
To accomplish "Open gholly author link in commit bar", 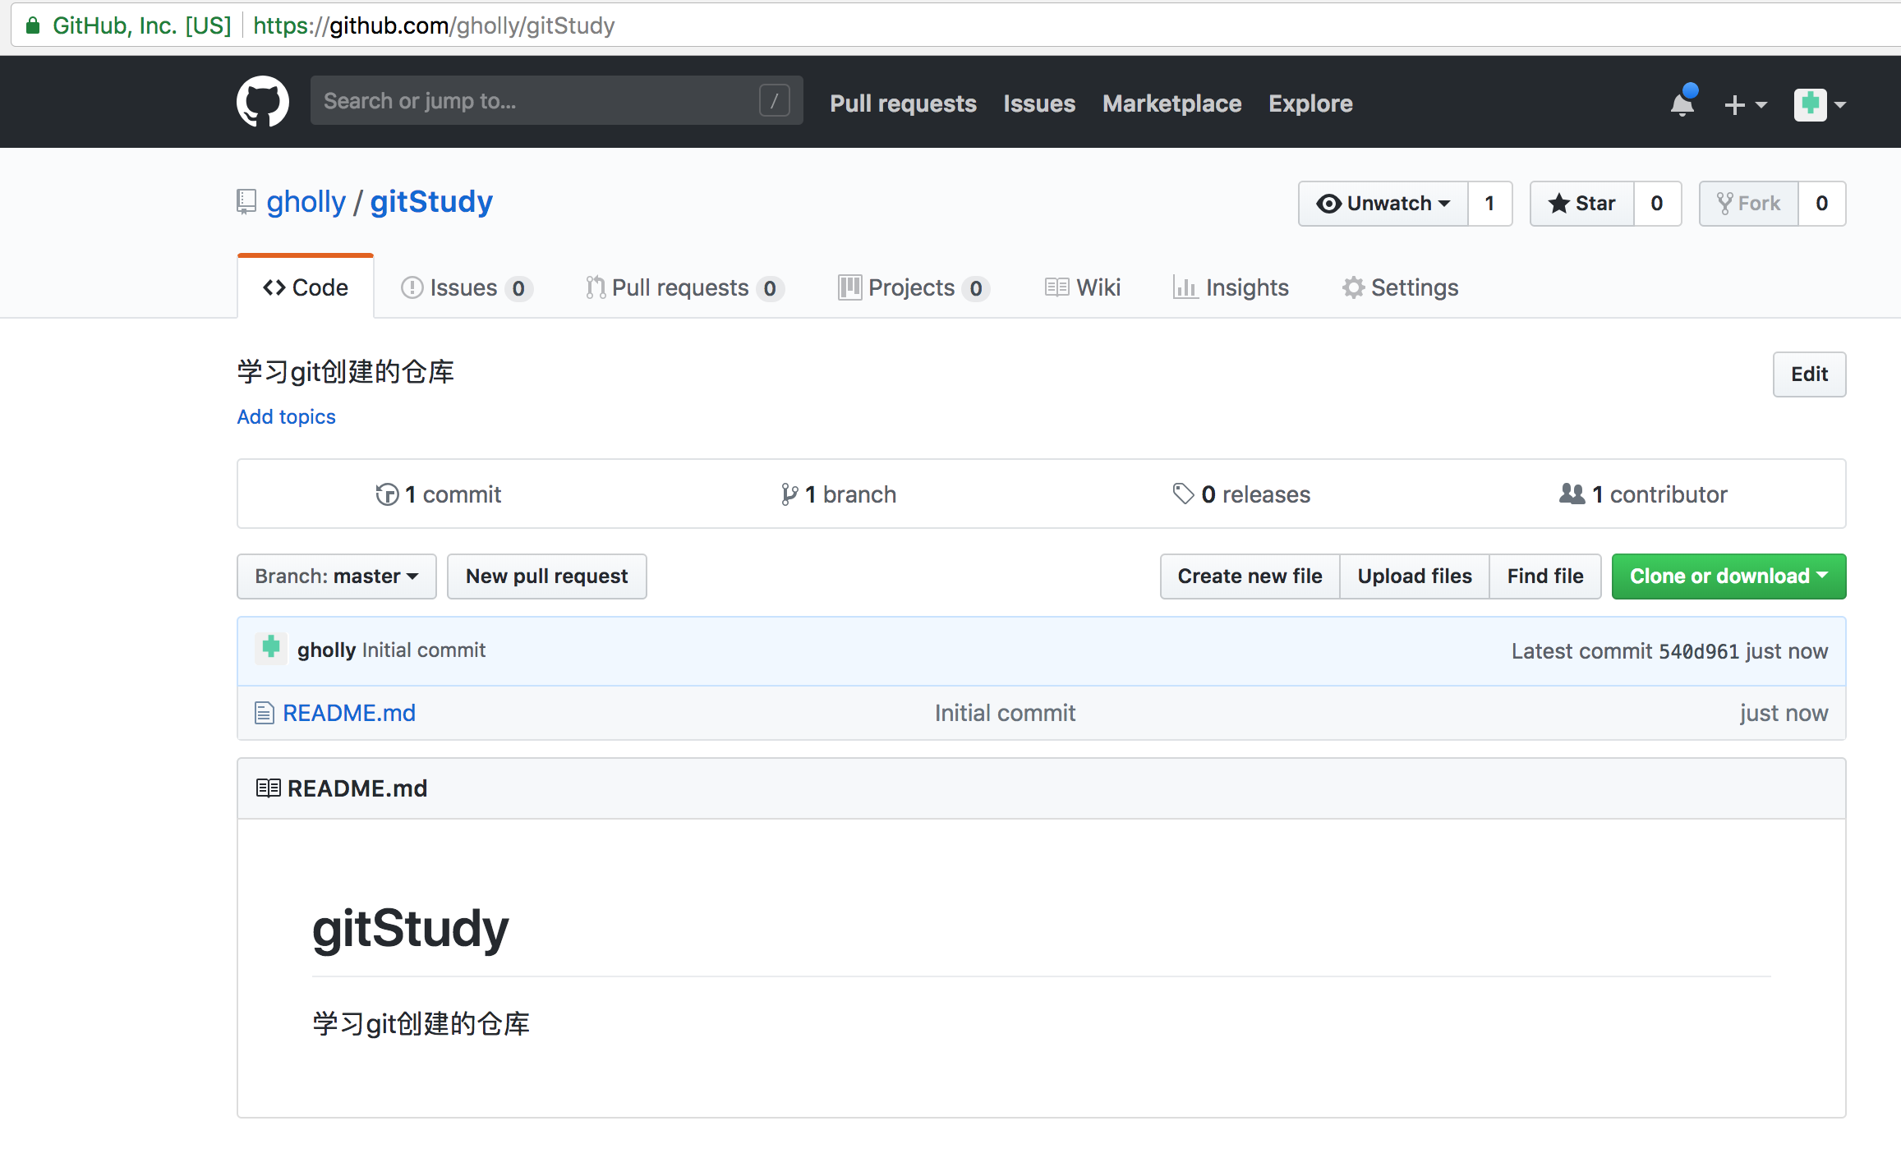I will coord(326,650).
